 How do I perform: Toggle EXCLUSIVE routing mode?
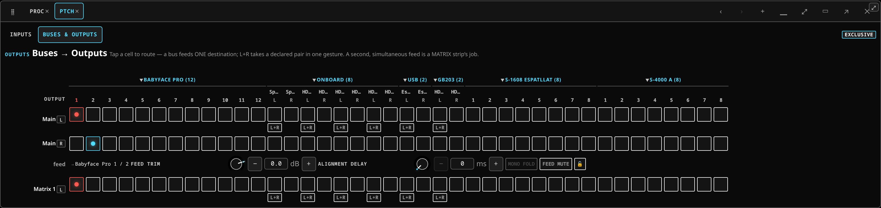click(x=858, y=34)
